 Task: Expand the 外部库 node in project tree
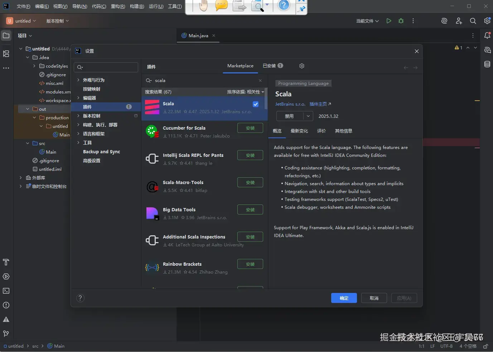pyautogui.click(x=21, y=178)
